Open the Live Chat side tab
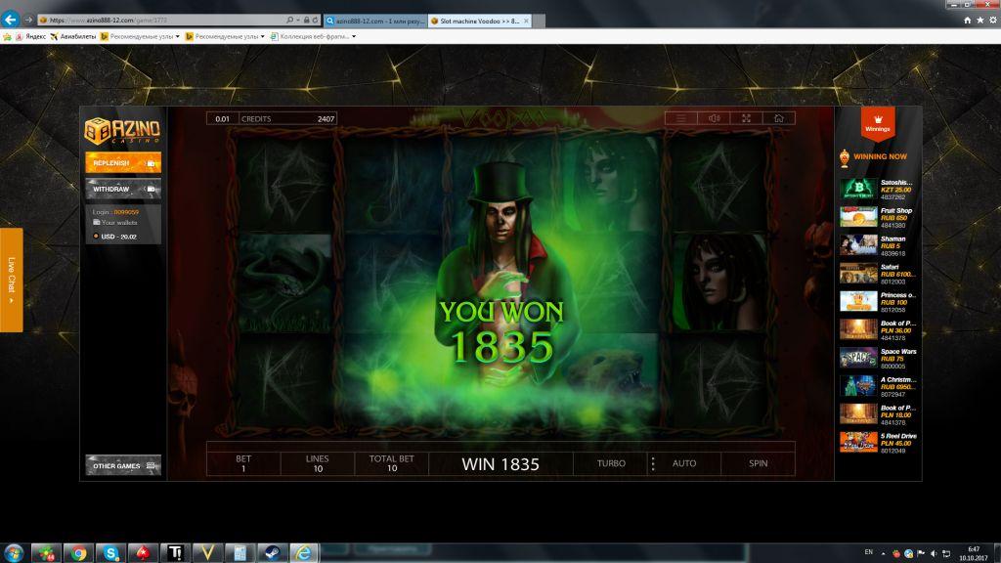This screenshot has width=1001, height=563. click(12, 280)
